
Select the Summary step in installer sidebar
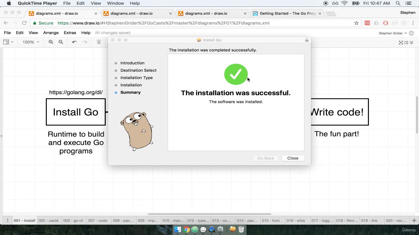130,92
